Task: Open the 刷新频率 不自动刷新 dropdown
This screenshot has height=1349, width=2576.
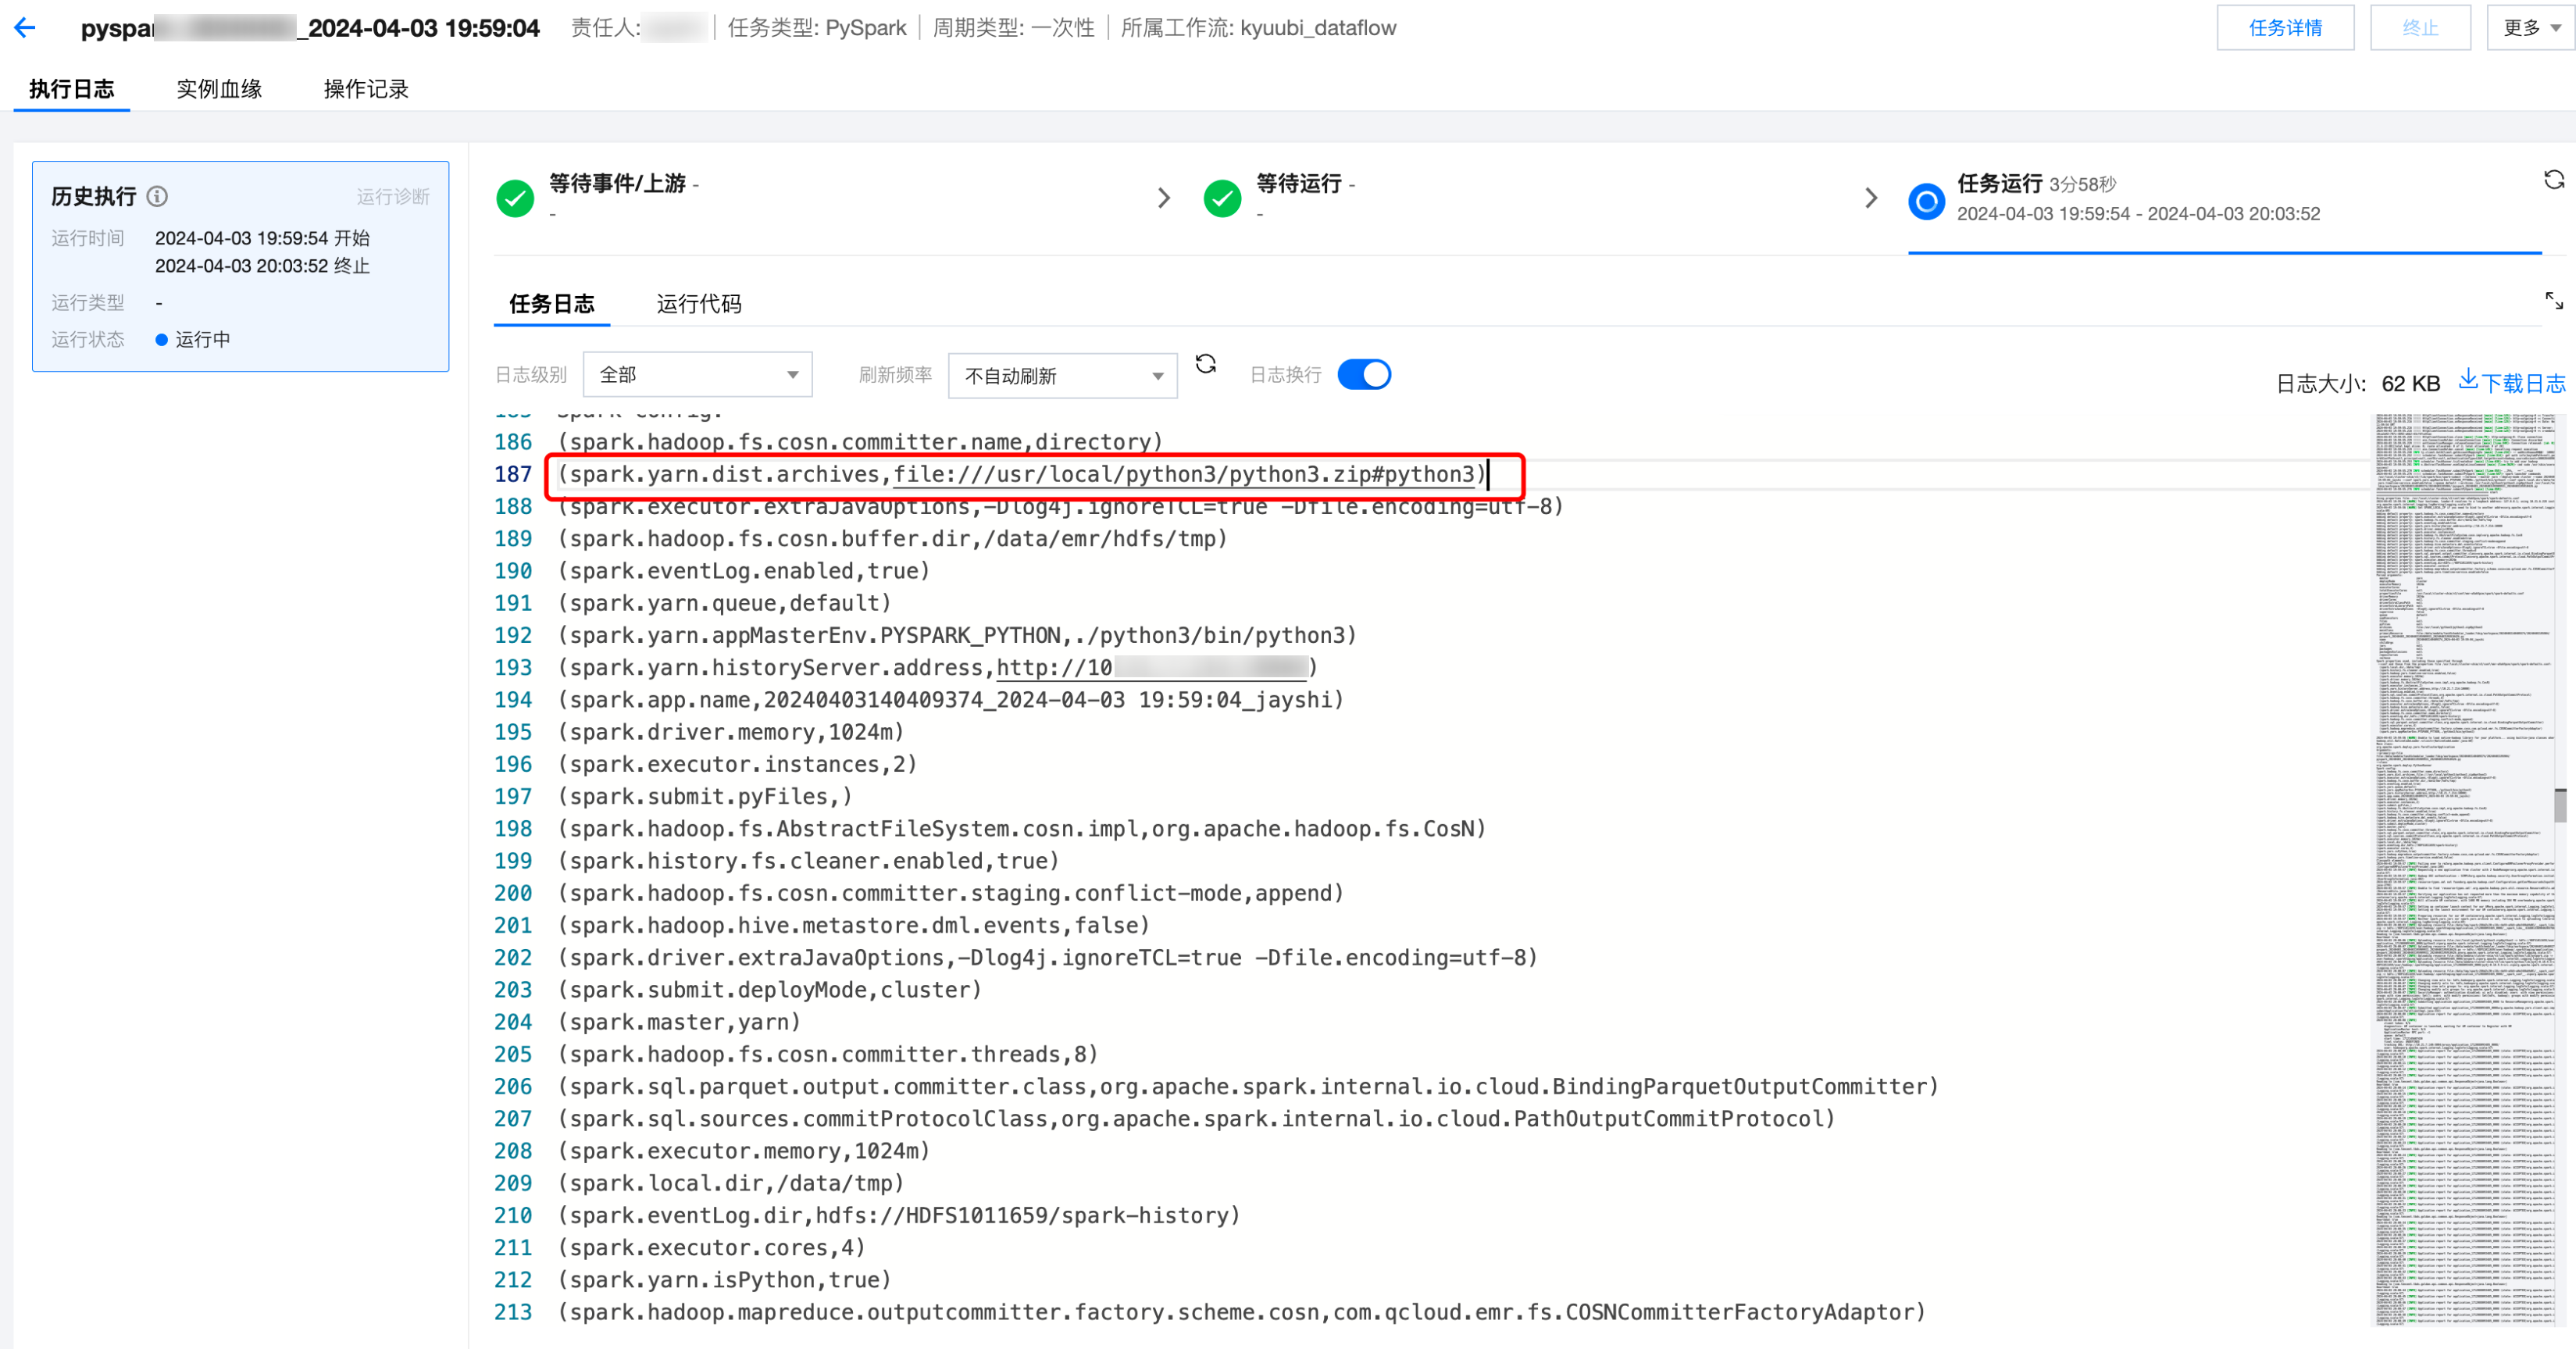Action: coord(1061,376)
